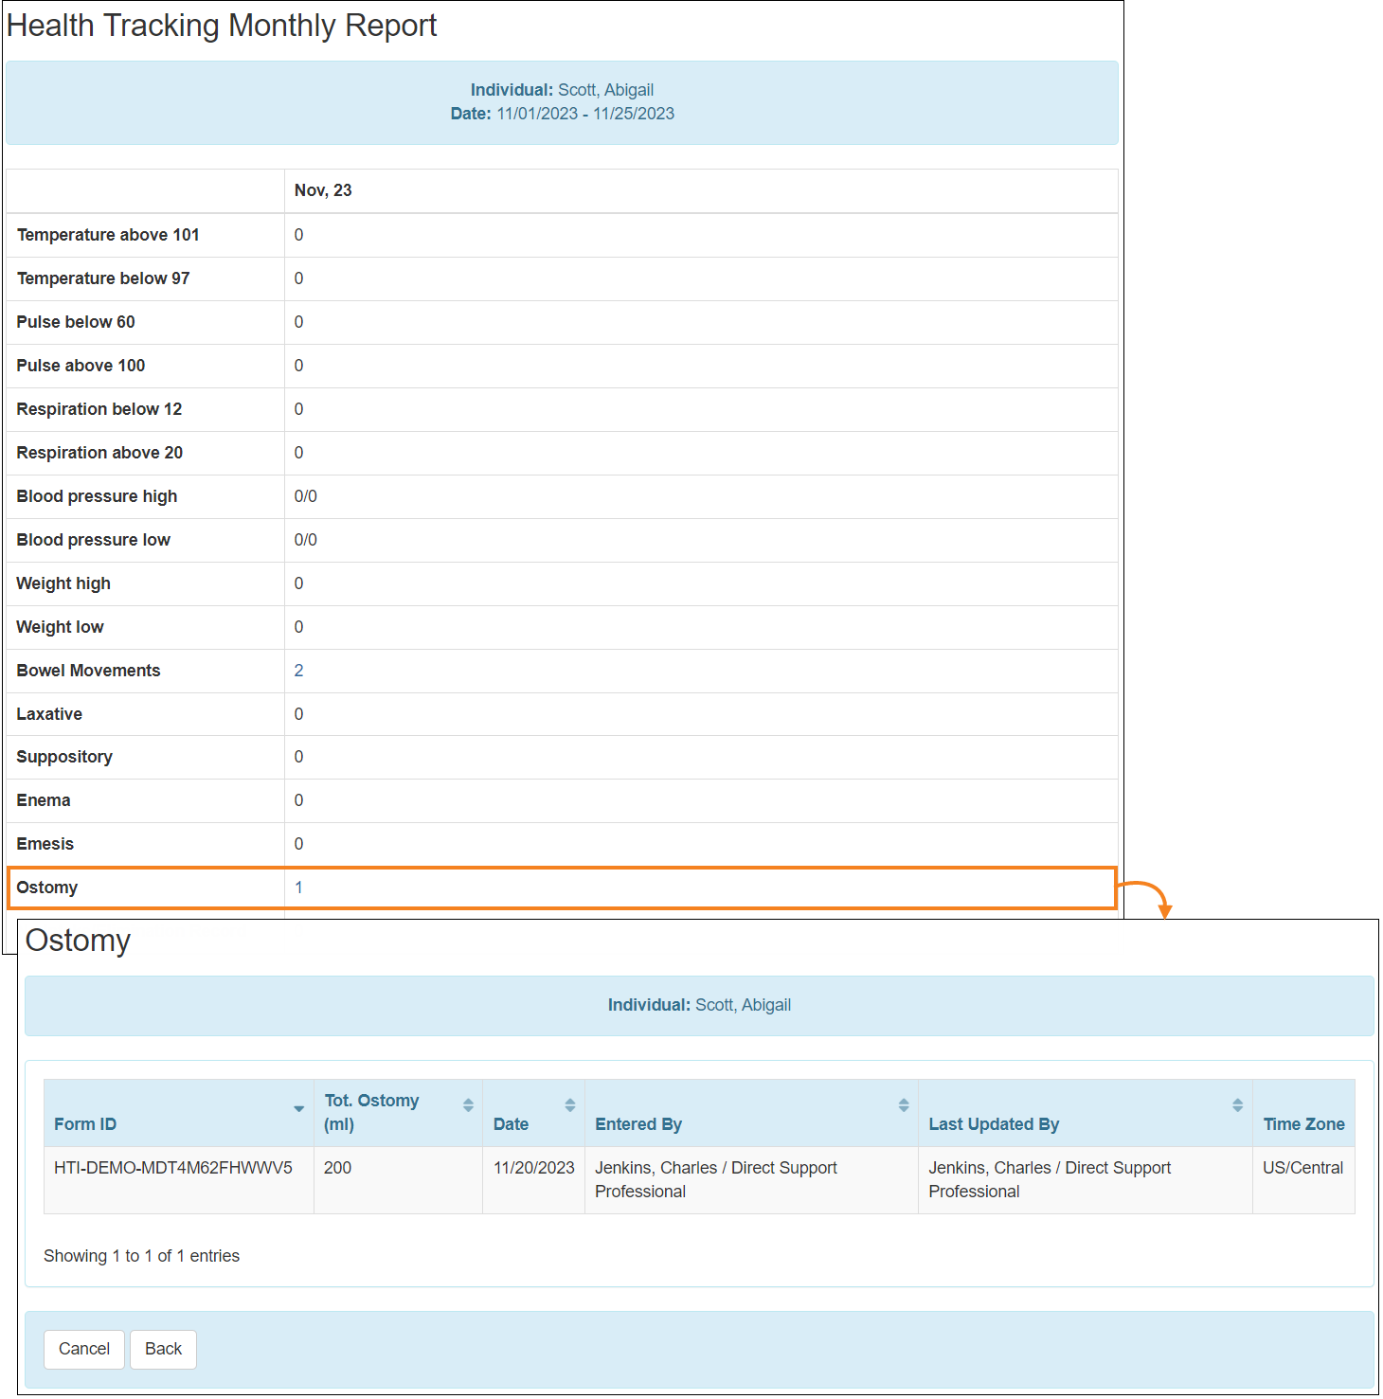Select the Laxative row label
This screenshot has height=1399, width=1383.
pos(49,714)
